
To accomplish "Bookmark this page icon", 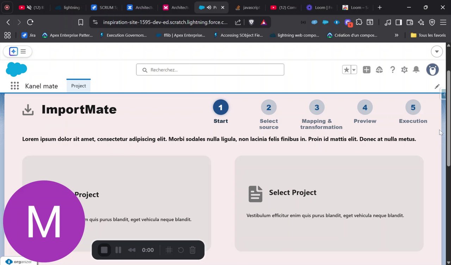I will [x=81, y=22].
